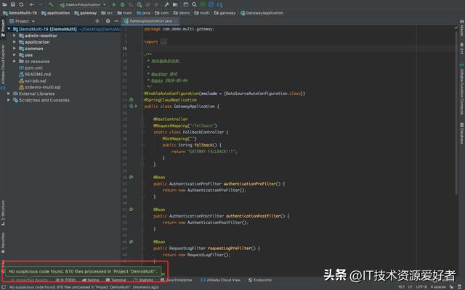Screen dimensions: 465x290
Task: Click DemoMulti-19 in navigation breadcrumb
Action: (x=20, y=13)
